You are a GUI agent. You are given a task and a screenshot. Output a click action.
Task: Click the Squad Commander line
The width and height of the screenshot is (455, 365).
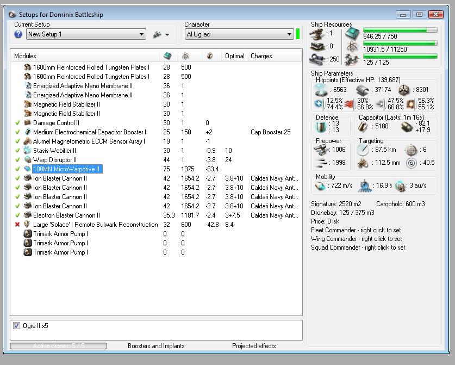(x=358, y=248)
